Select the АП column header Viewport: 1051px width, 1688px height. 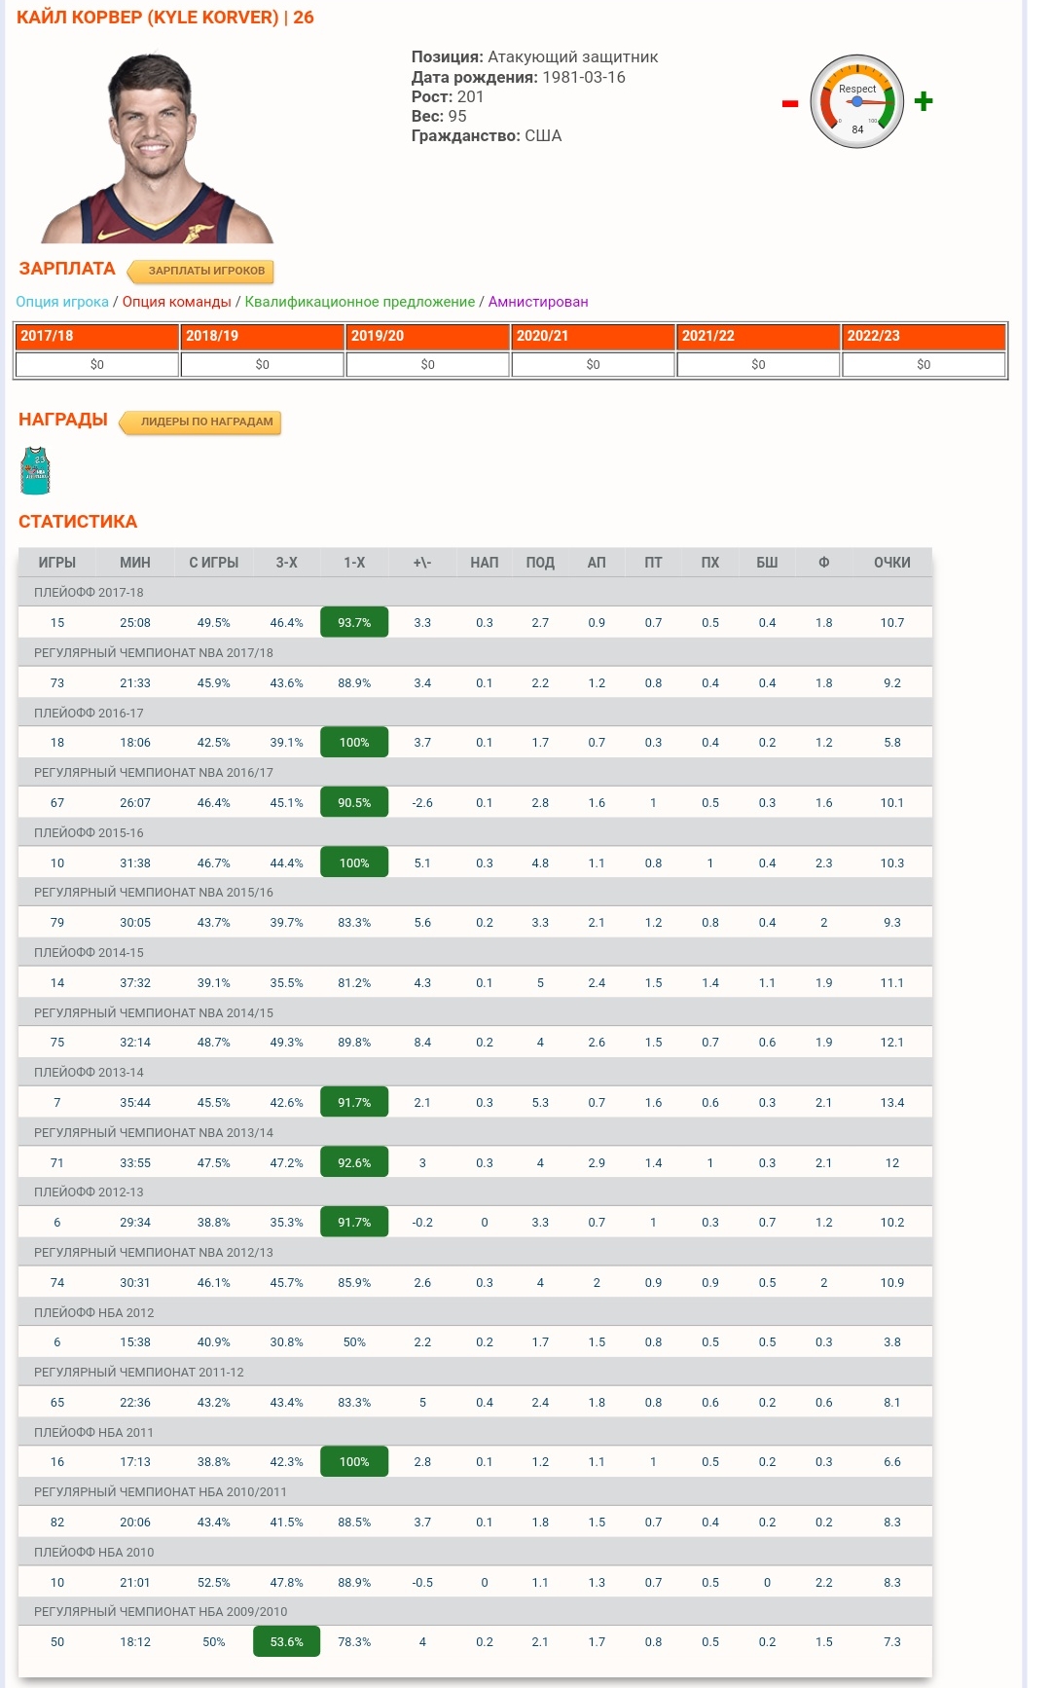tap(597, 563)
